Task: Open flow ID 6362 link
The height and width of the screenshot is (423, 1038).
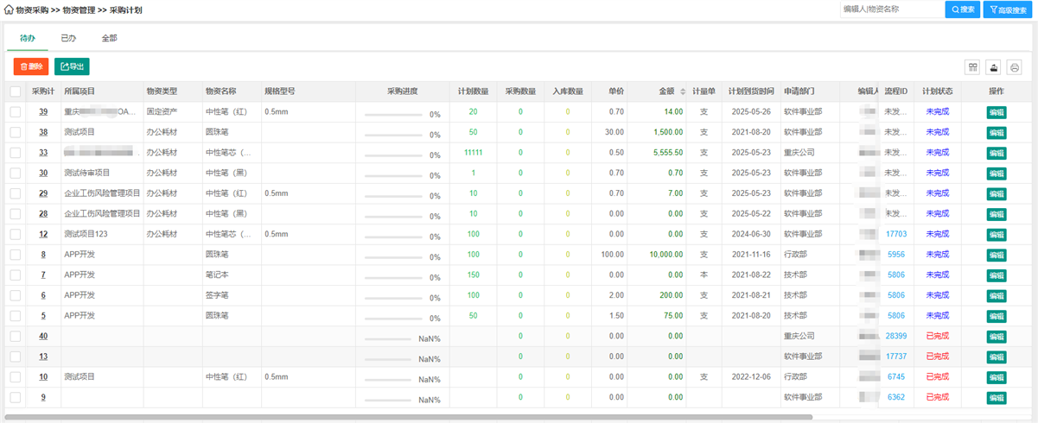Action: coord(896,397)
